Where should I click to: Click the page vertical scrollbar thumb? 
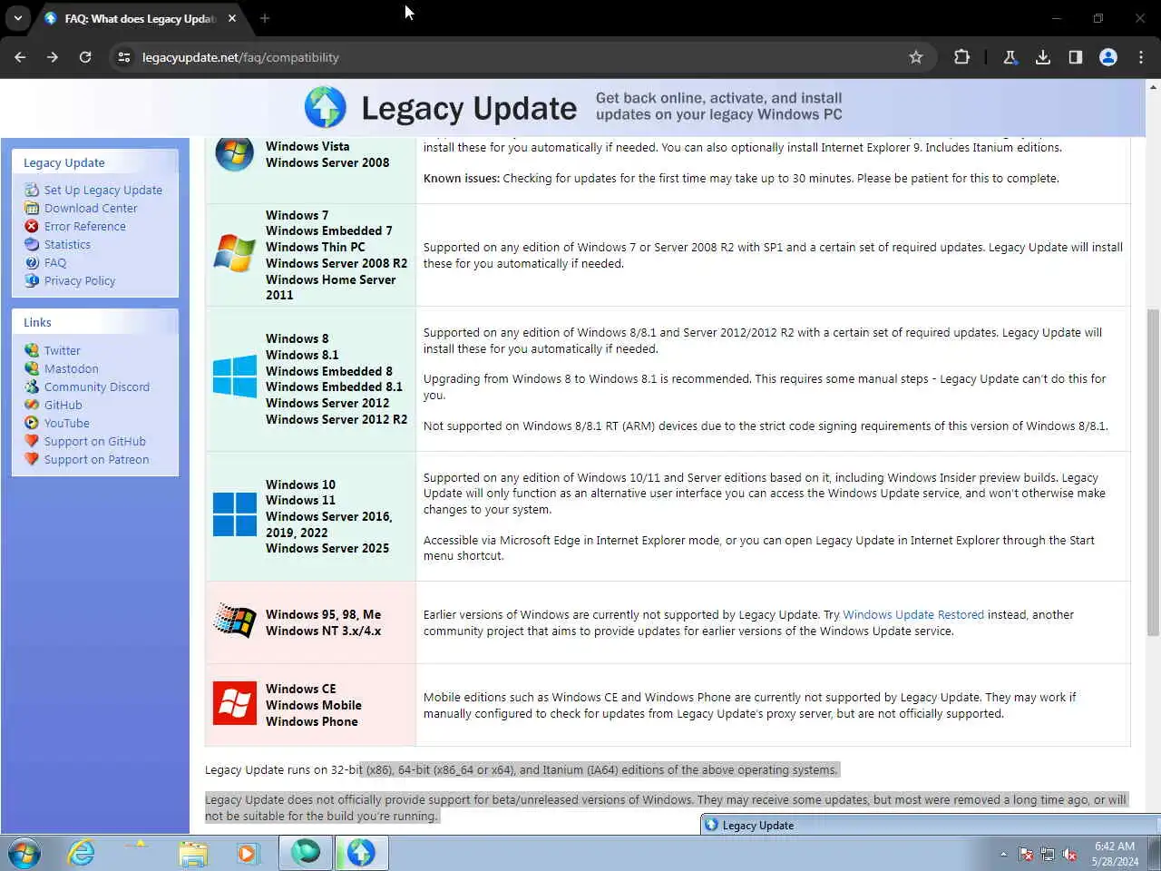point(1153,472)
